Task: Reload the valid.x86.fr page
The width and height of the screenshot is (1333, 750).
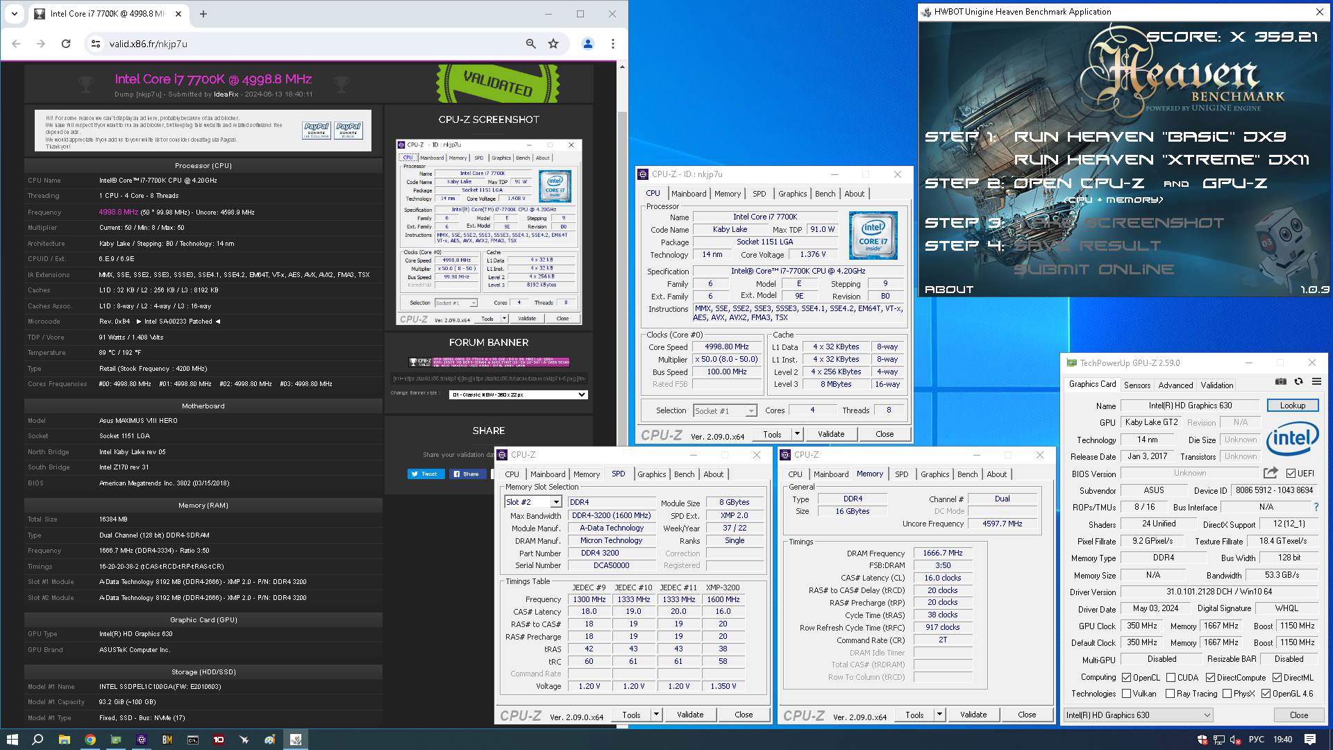Action: (x=66, y=44)
